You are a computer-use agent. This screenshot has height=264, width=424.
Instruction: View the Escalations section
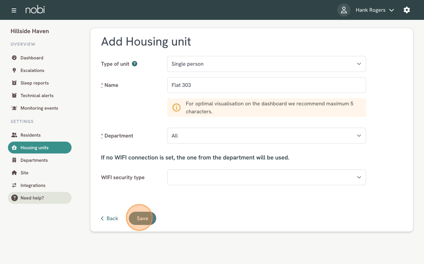[x=32, y=70]
